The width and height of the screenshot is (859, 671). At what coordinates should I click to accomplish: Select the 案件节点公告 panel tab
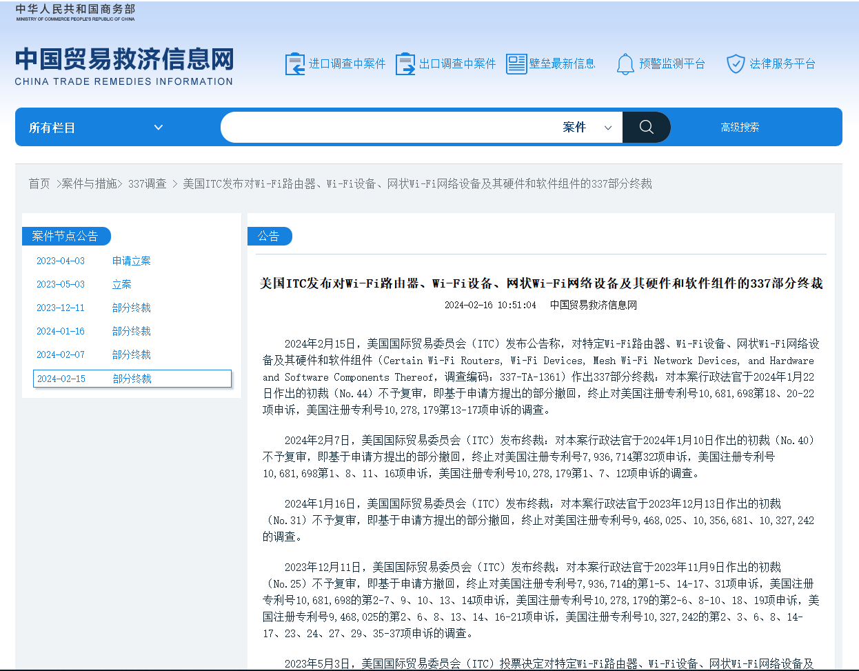[66, 236]
